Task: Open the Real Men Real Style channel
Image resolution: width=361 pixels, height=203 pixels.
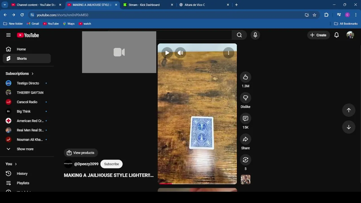Action: pos(27,130)
